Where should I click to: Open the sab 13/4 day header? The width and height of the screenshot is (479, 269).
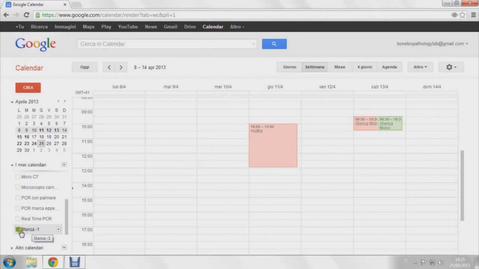point(379,87)
